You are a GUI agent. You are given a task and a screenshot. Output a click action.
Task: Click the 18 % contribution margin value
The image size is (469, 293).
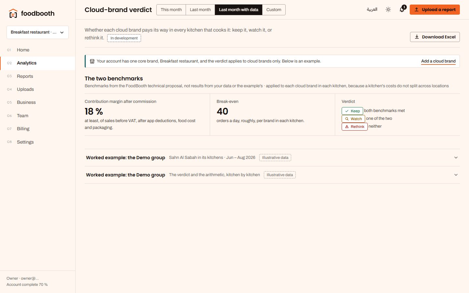(94, 111)
